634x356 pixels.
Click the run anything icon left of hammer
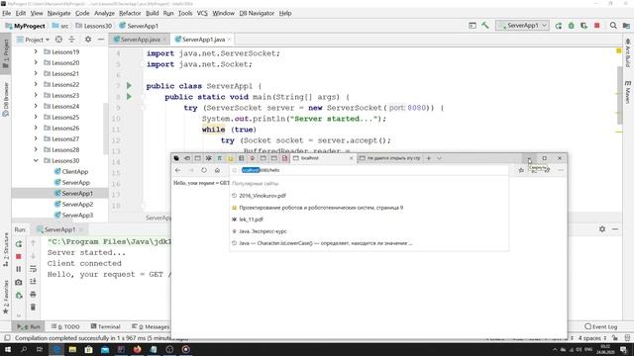coord(473,26)
